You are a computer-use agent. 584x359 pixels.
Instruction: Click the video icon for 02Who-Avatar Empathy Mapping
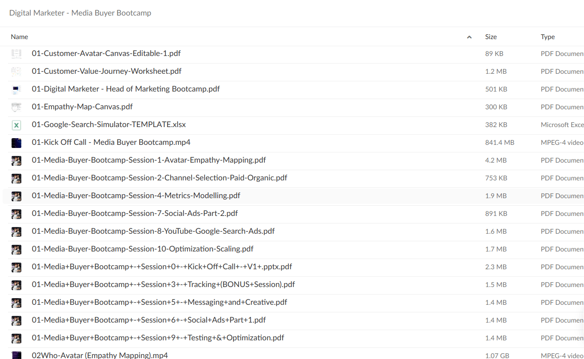tap(16, 355)
